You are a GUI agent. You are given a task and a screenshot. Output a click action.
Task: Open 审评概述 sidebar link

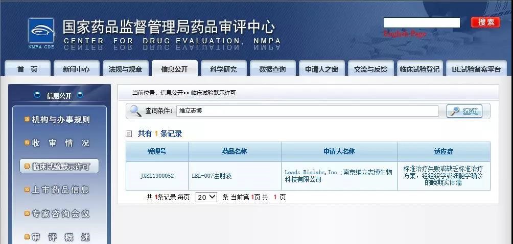coord(60,237)
